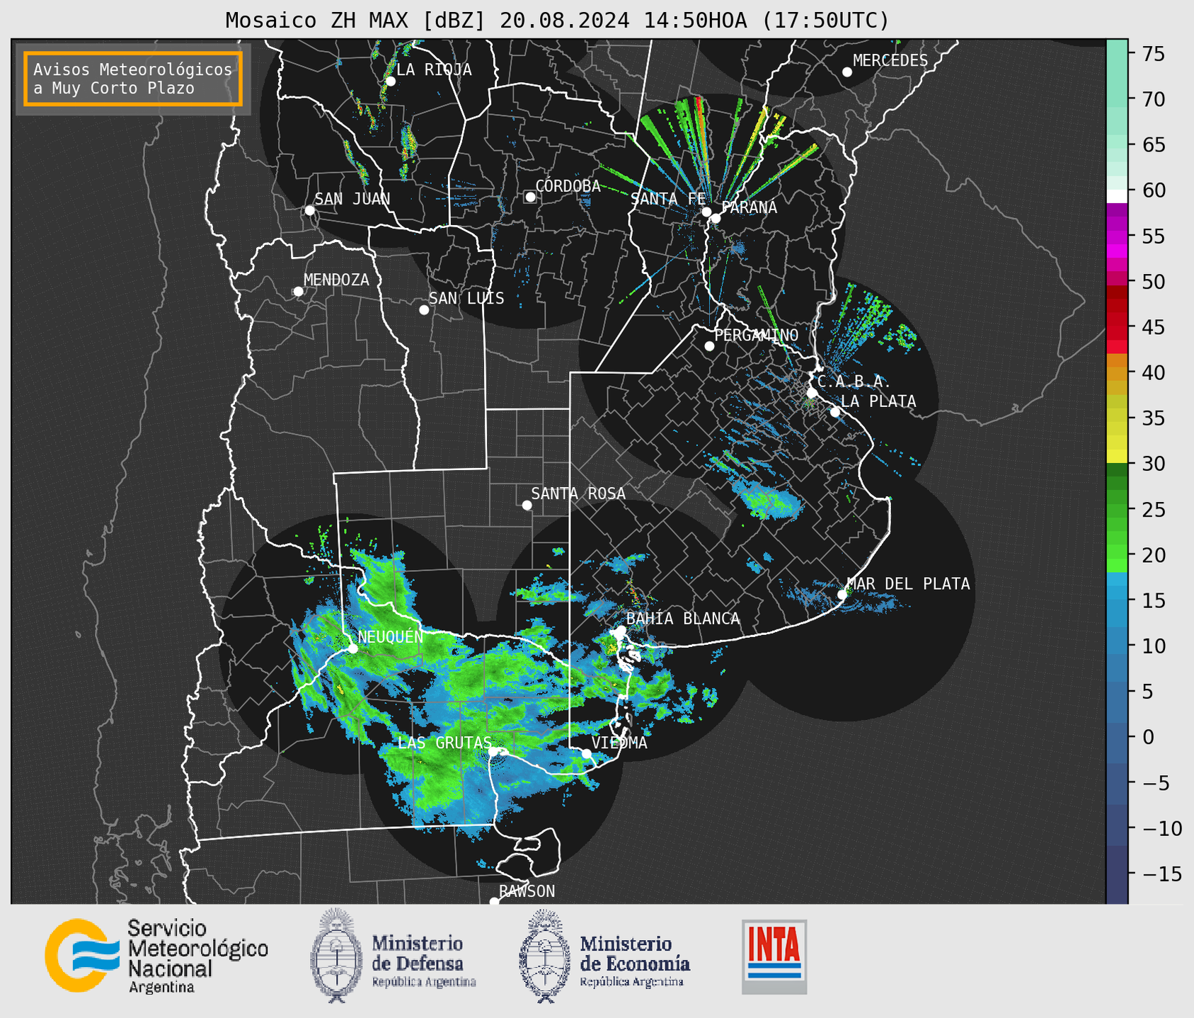This screenshot has width=1194, height=1018.
Task: Click the Servicio Meteorológico Nacional logo
Action: 156,956
